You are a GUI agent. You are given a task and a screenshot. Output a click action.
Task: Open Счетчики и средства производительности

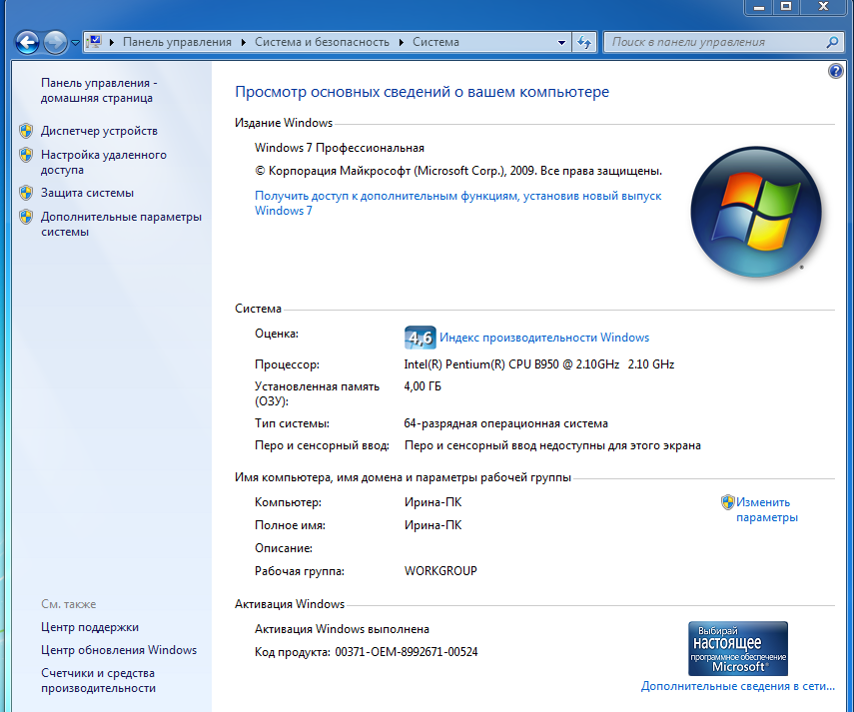pos(99,680)
